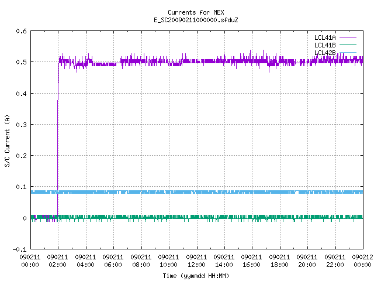
Task: Click the green LCL41B trace near 0 A
Action: point(197,217)
